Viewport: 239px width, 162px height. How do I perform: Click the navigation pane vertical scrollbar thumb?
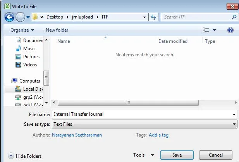tap(46, 78)
